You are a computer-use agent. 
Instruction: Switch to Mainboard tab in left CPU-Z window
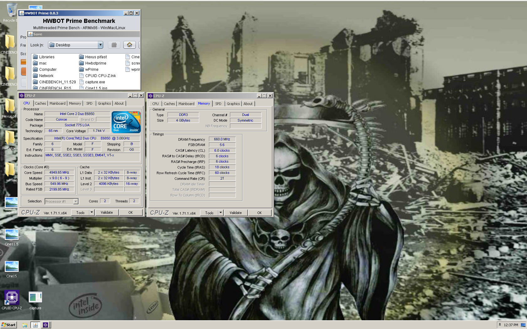(57, 103)
